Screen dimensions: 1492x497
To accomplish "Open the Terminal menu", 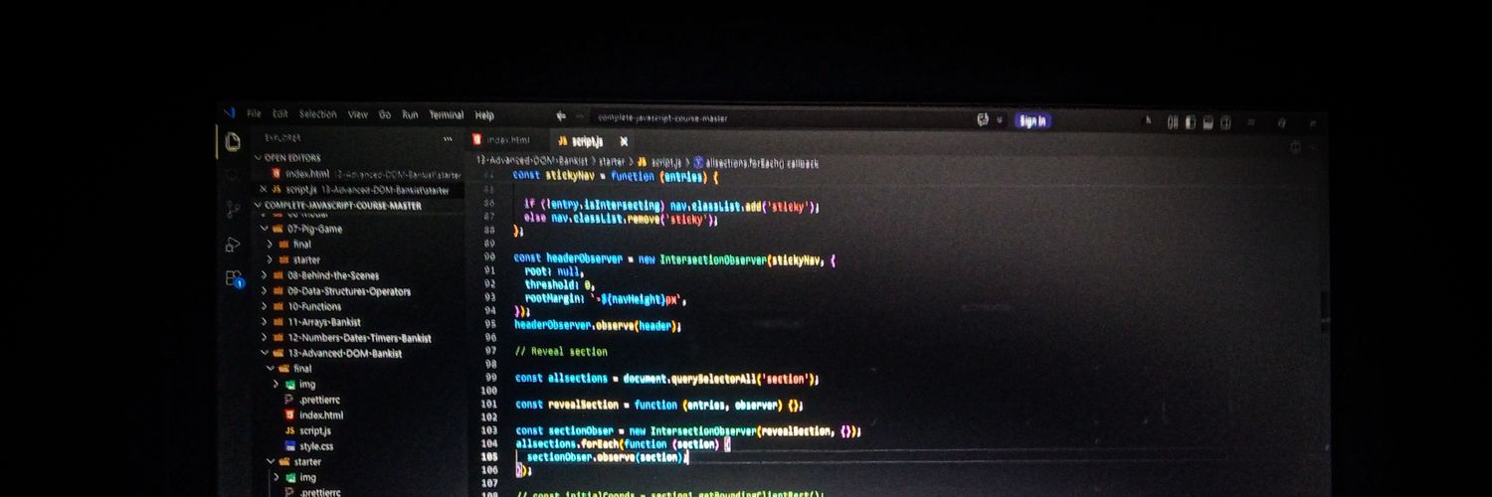I will click(x=447, y=114).
